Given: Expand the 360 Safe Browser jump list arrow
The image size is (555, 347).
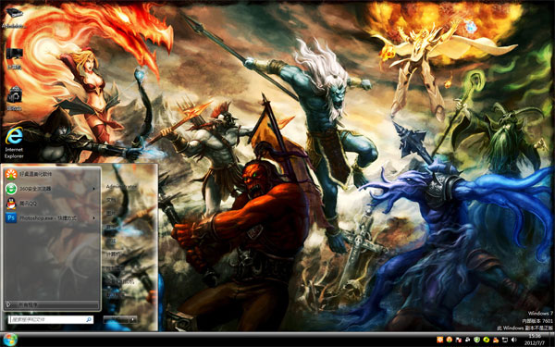Looking at the screenshot, I should pos(93,189).
